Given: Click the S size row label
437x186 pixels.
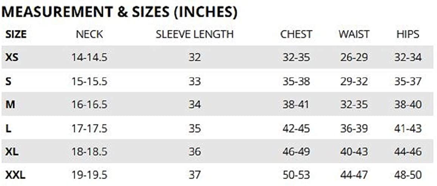Looking at the screenshot, I should tap(8, 81).
